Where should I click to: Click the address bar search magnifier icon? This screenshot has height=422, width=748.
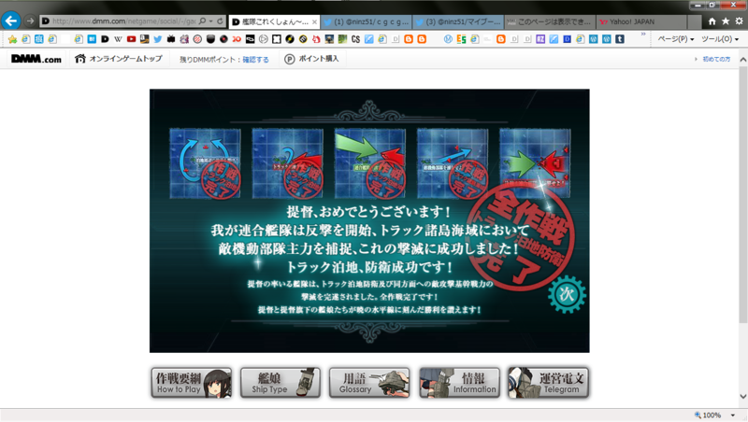pyautogui.click(x=202, y=21)
